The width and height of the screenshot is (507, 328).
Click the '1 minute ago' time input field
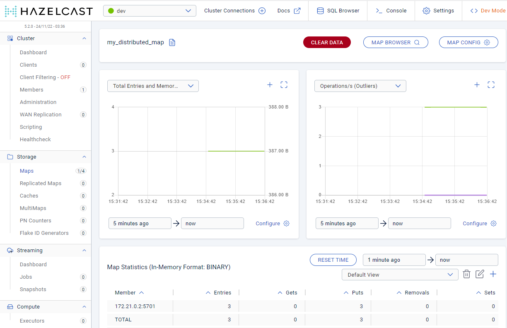[394, 260]
